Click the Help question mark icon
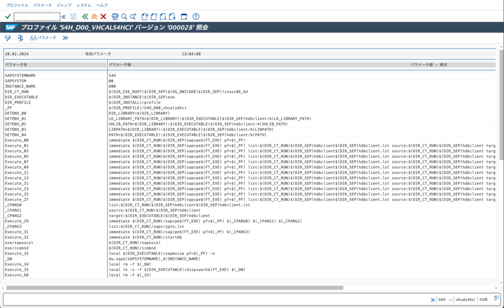Viewport: 504px width, 308px height. click(x=195, y=16)
